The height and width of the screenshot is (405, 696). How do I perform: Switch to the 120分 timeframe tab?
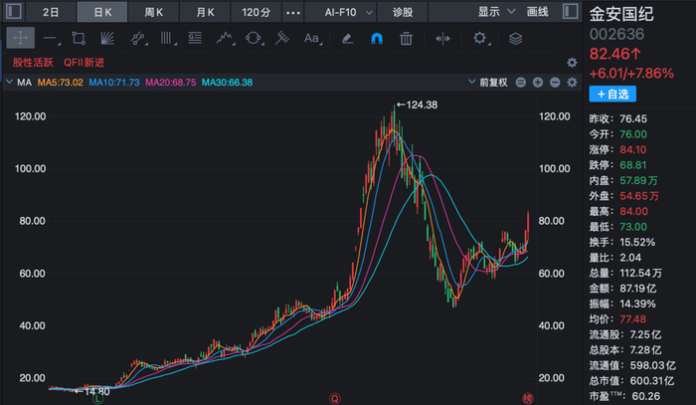tap(257, 12)
